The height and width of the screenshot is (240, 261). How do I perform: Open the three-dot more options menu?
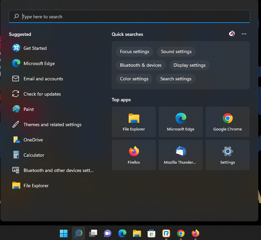[x=244, y=34]
